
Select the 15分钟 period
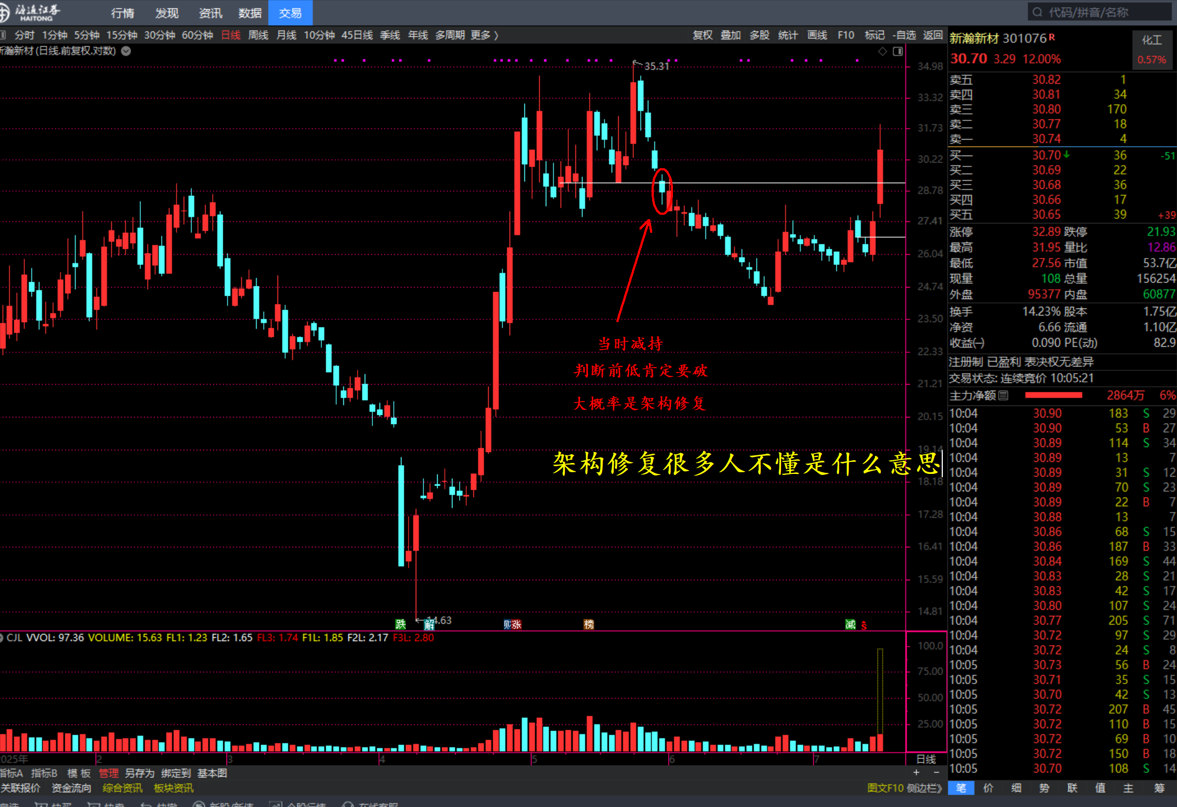[122, 35]
